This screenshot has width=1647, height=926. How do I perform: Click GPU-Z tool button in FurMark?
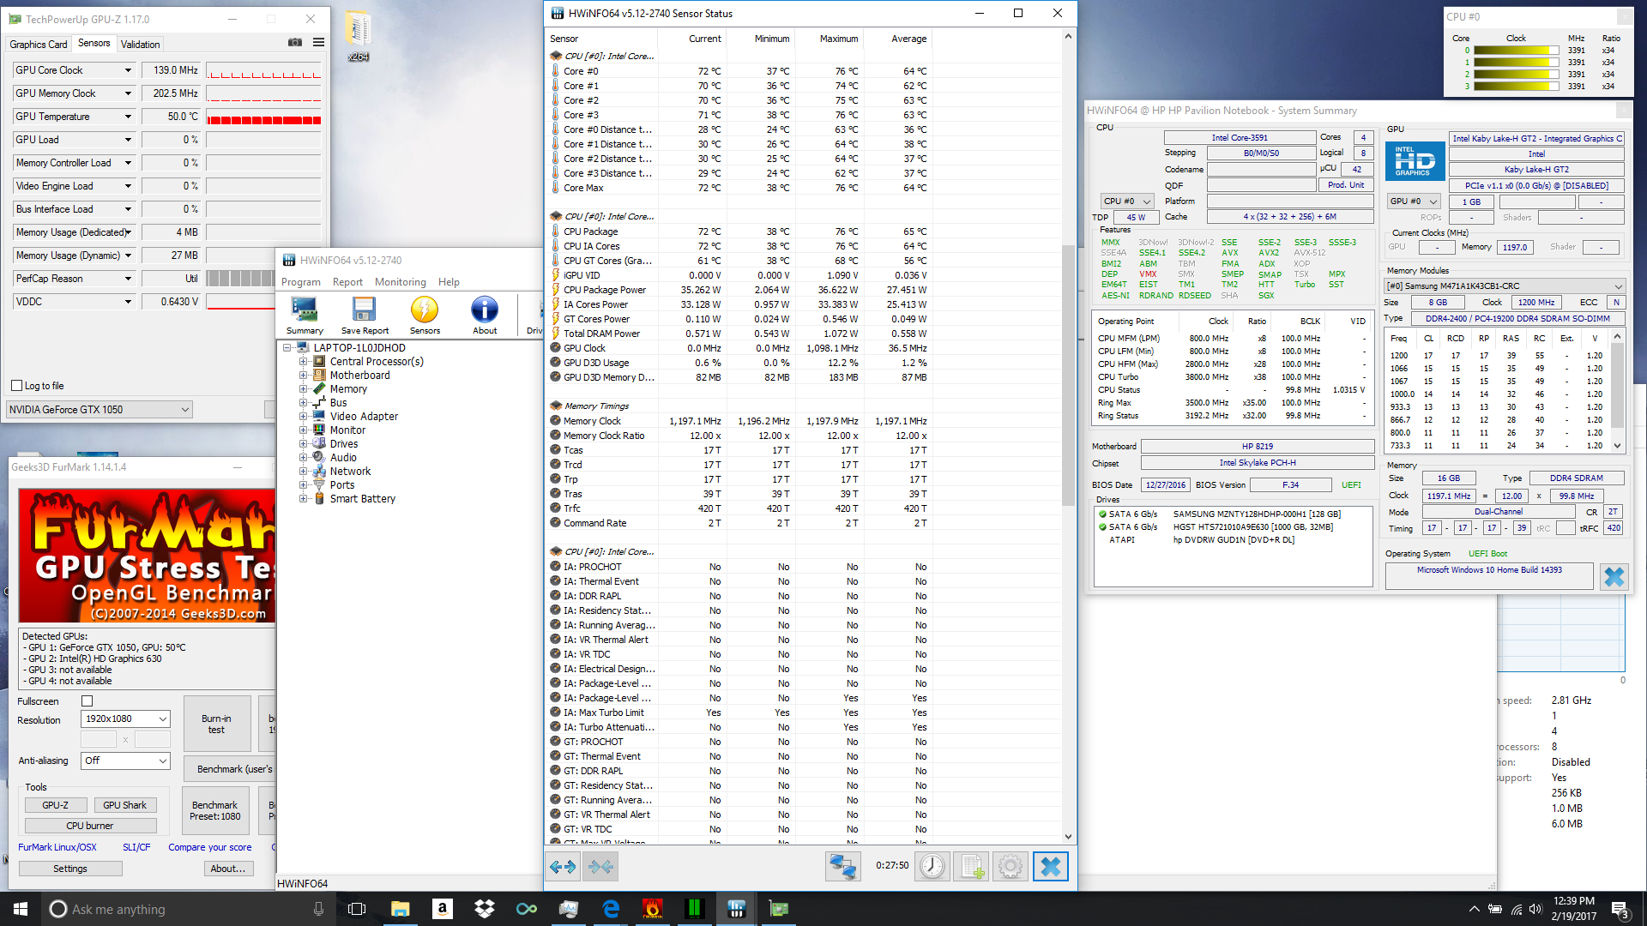[56, 805]
